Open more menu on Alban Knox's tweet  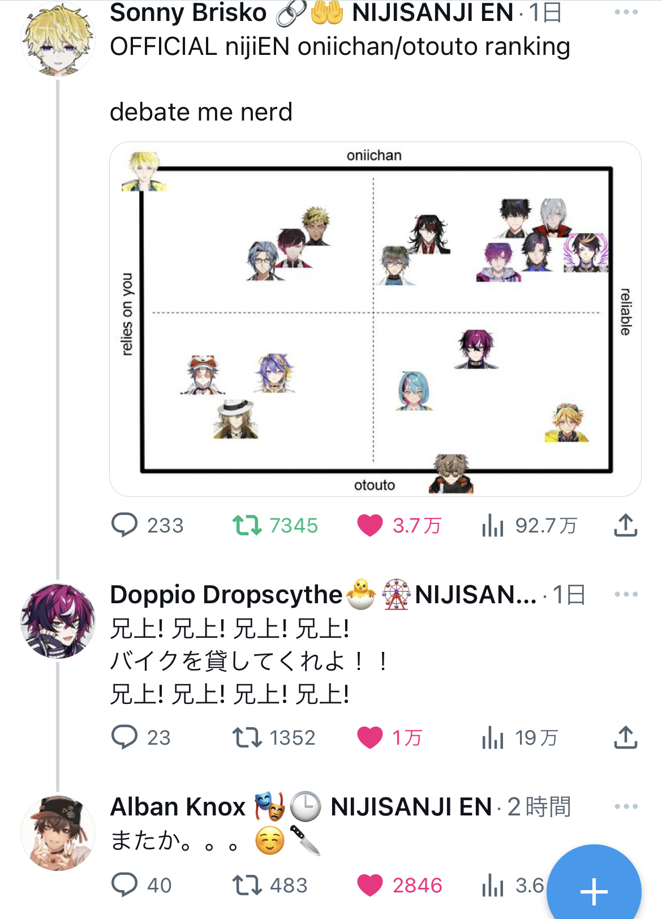click(626, 806)
